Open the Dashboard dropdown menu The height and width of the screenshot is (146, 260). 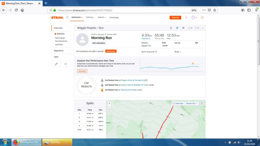(x=77, y=17)
